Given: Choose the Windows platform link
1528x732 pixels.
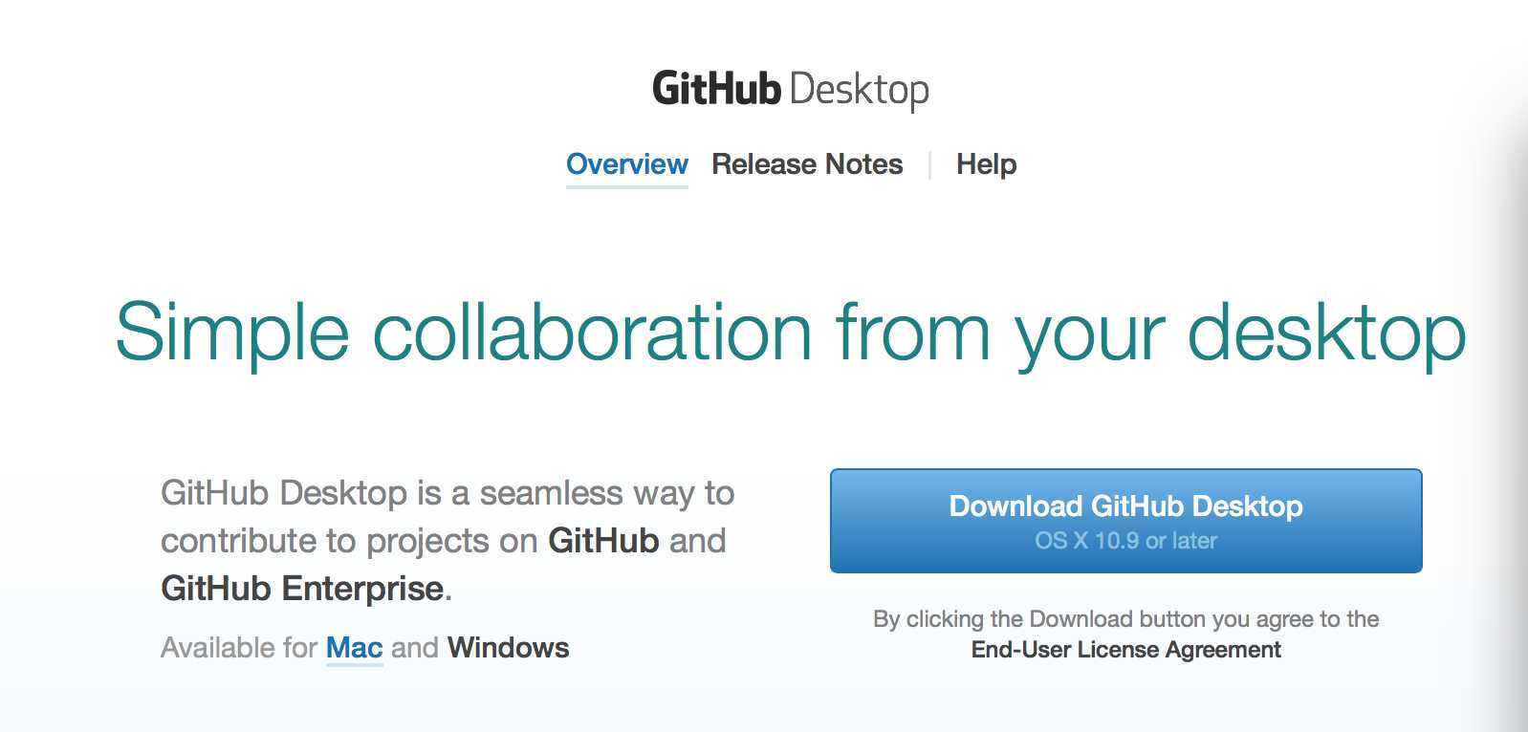Looking at the screenshot, I should tap(508, 648).
